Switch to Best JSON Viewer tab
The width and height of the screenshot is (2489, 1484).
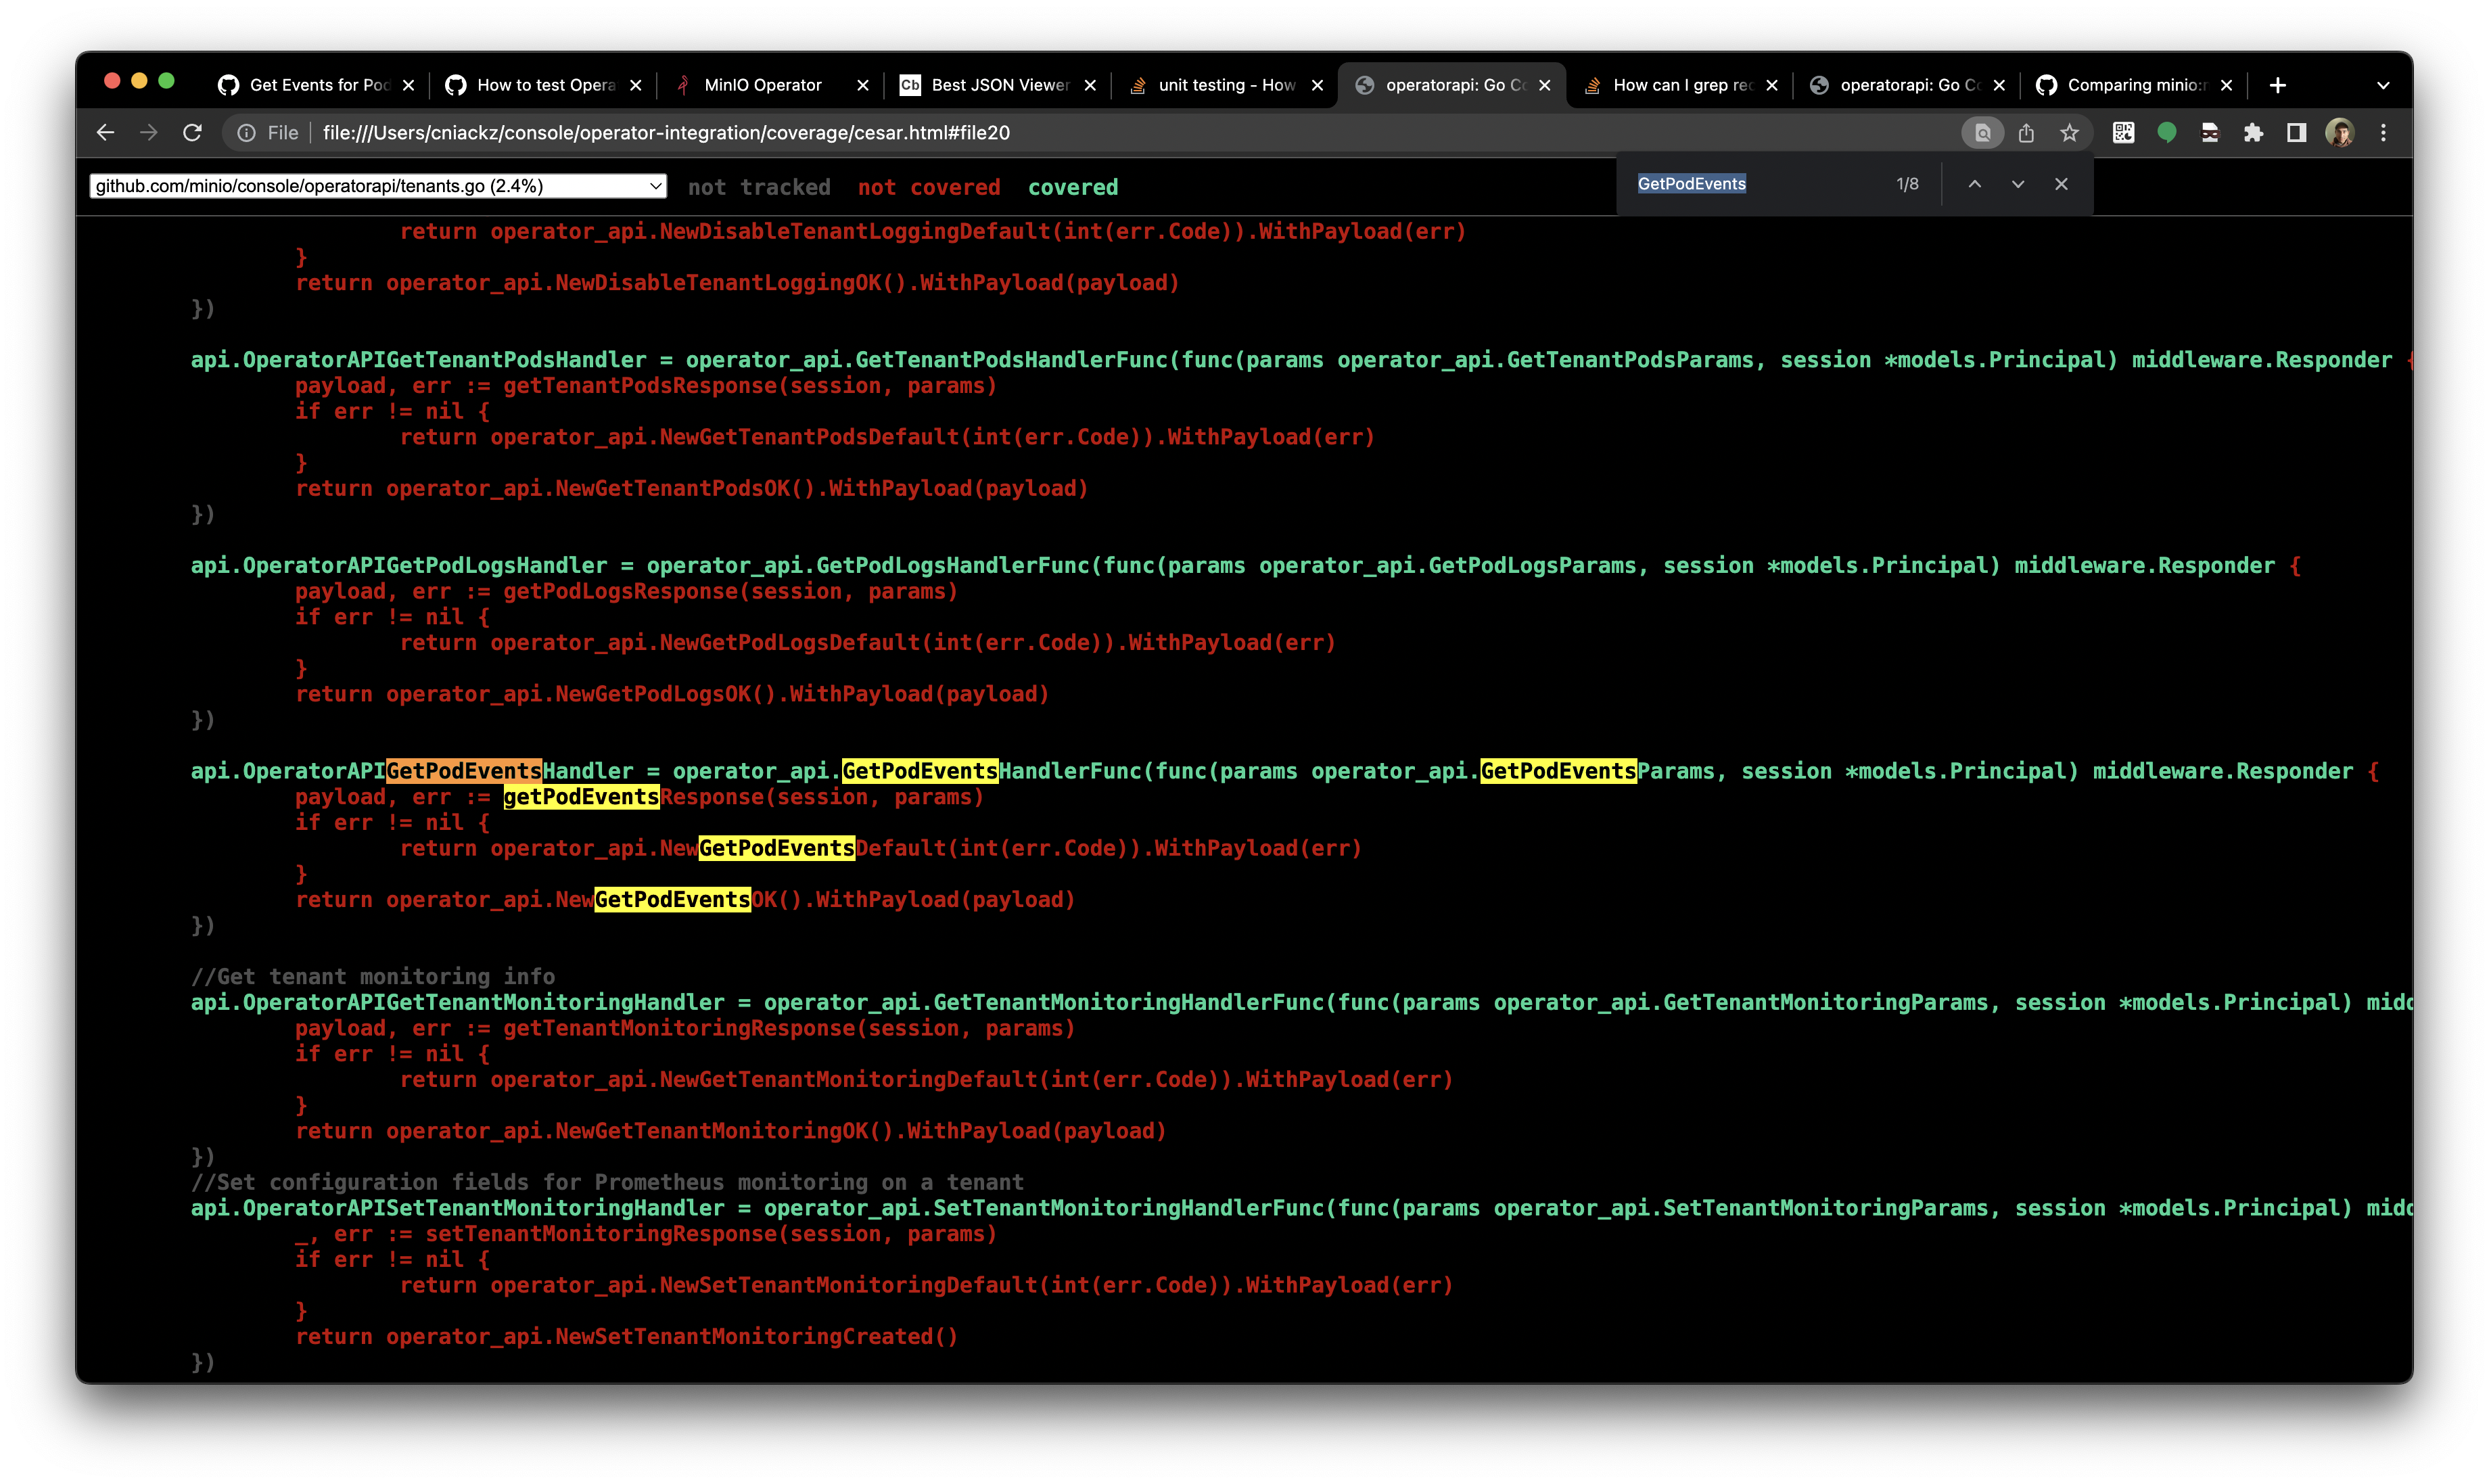[999, 86]
